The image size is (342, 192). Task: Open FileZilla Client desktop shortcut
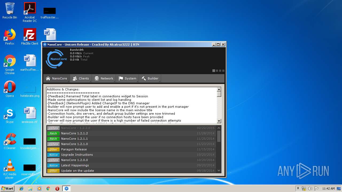point(30,37)
